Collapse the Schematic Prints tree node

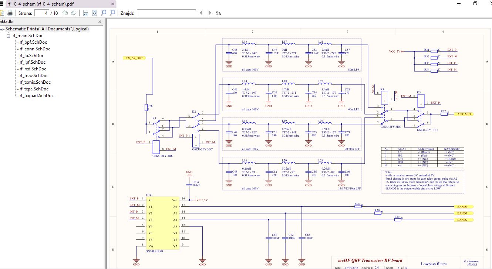point(2,29)
